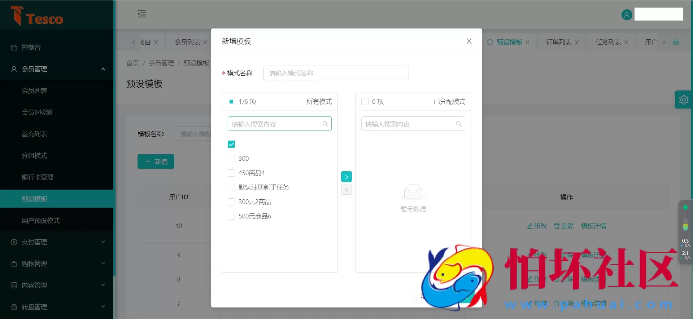Check the 500元商品6 checkbox
This screenshot has height=319, width=693.
click(x=231, y=216)
